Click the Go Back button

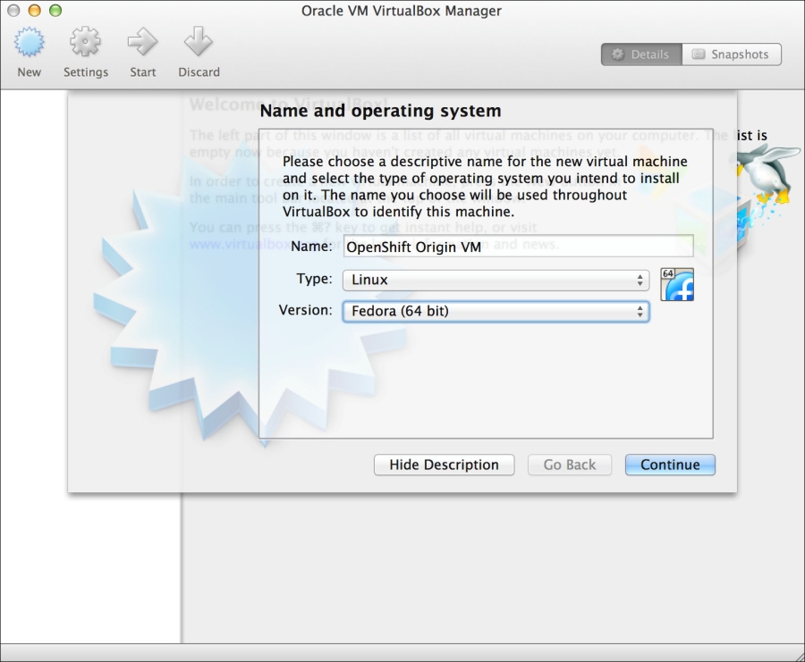click(569, 465)
